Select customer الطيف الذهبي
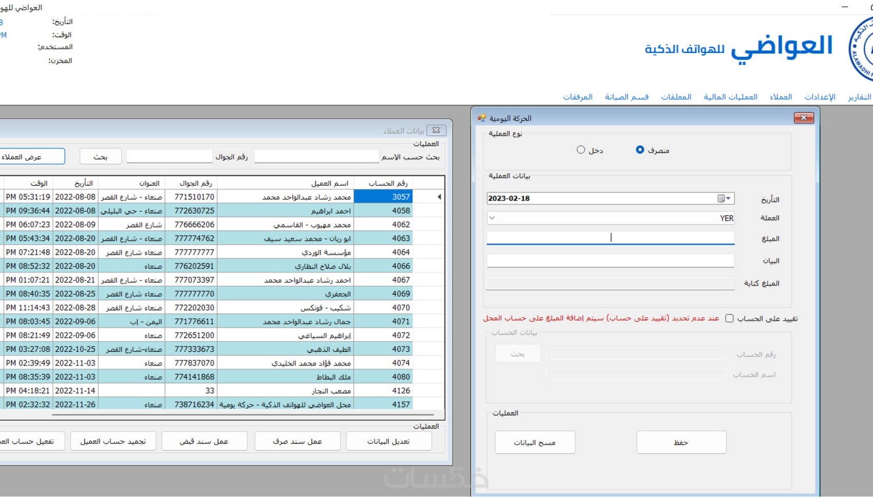The width and height of the screenshot is (873, 498). coord(285,349)
